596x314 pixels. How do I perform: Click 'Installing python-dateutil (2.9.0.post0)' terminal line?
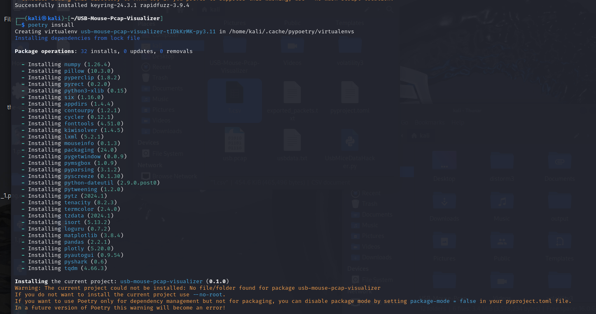point(91,183)
